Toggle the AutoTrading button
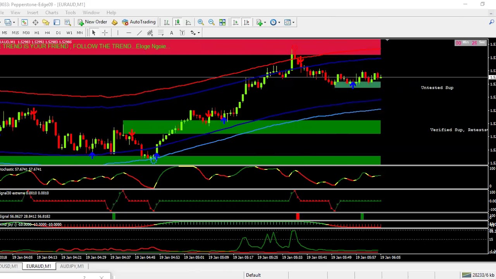 (139, 22)
